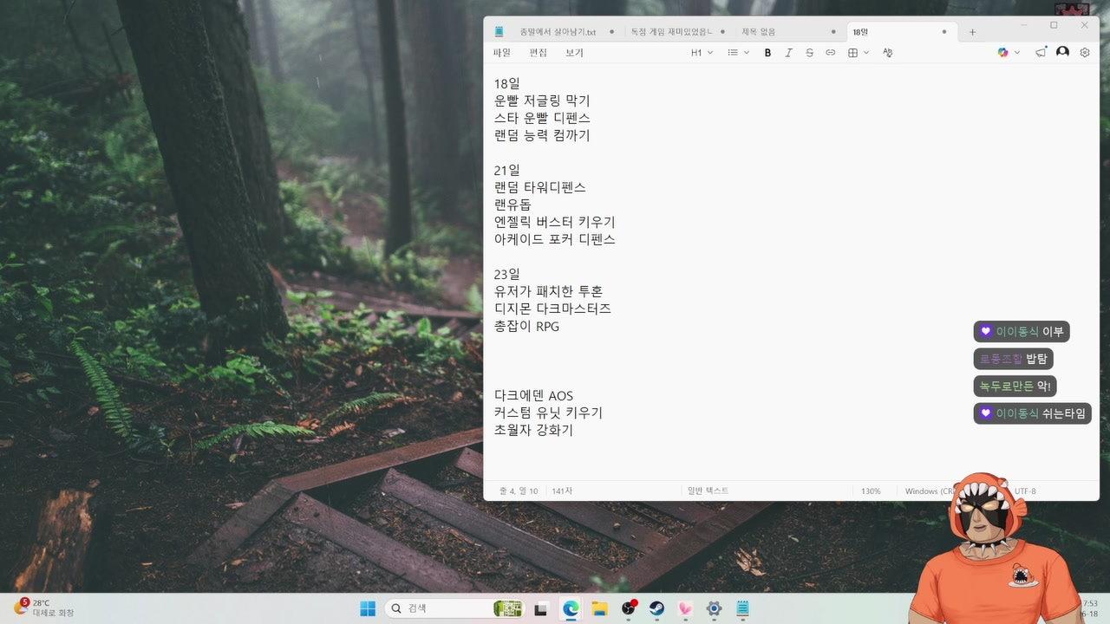Switch to the 제목 없음 tab
This screenshot has height=624, width=1110.
click(x=759, y=32)
